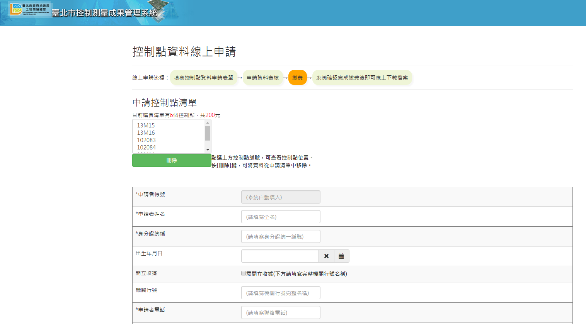
Task: Click the Taipei land agency logo
Action: pos(29,10)
